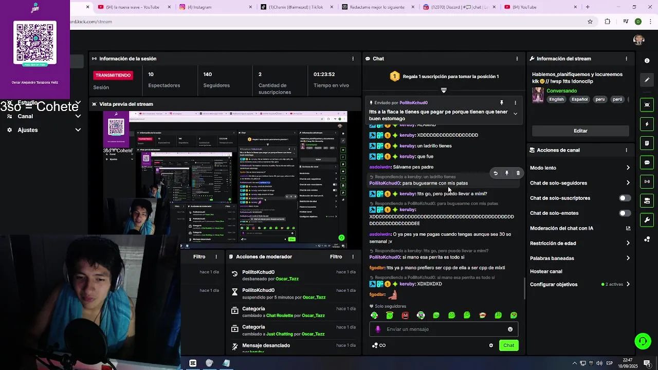Viewport: 658px width, 370px height.
Task: Open a new browser tab
Action: tap(588, 7)
